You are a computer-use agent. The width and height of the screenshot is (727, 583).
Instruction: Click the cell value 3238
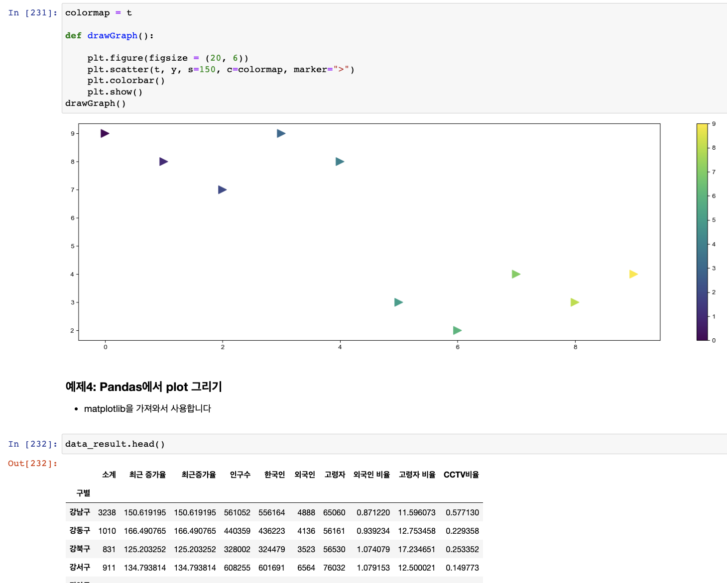tap(107, 512)
